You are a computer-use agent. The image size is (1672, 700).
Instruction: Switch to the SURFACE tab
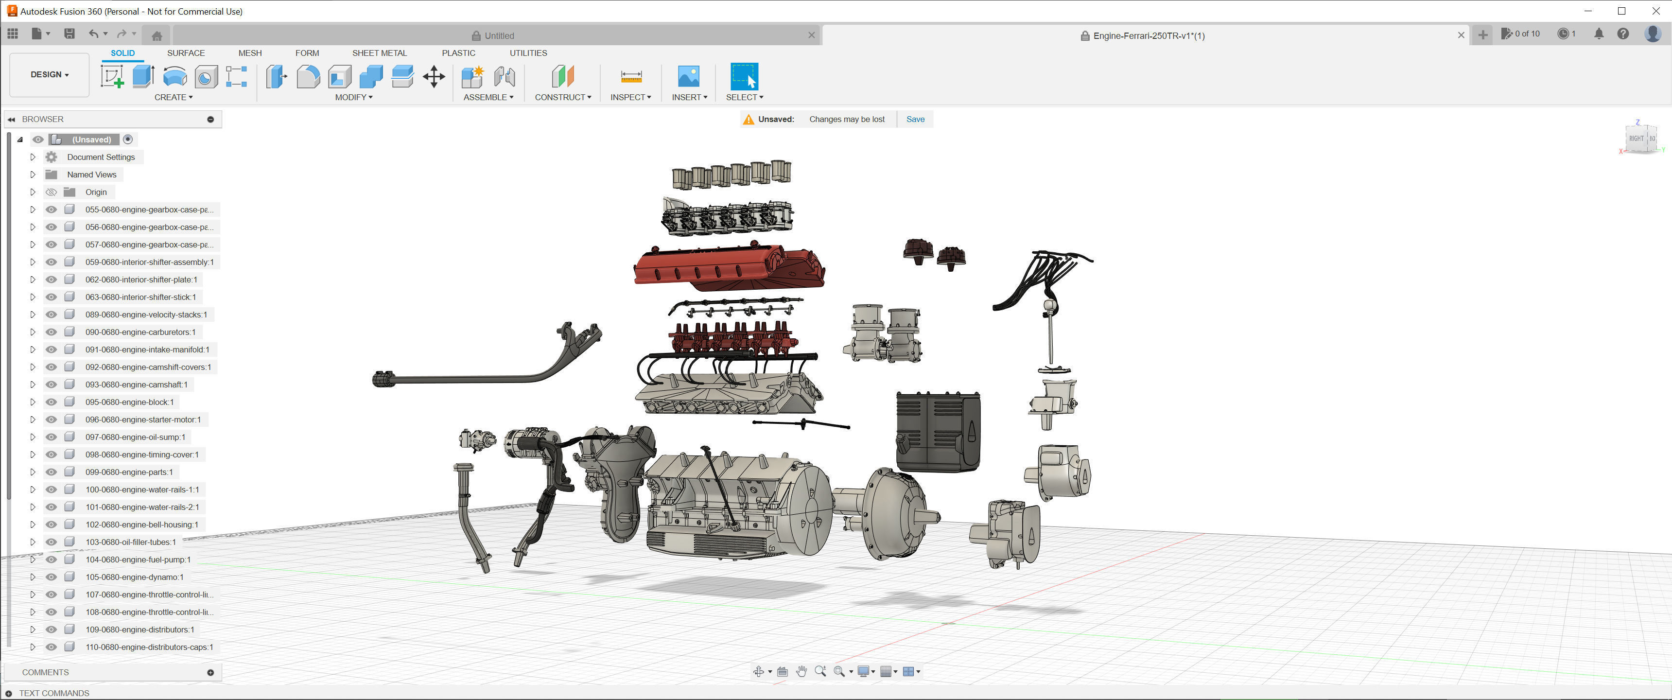point(186,53)
